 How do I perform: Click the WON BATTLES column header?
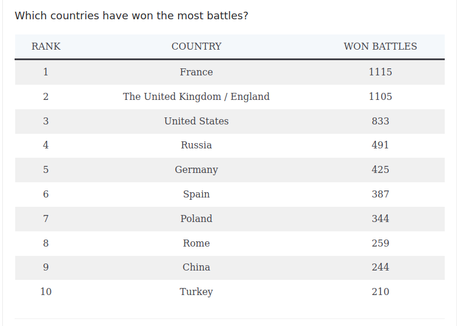tap(380, 47)
